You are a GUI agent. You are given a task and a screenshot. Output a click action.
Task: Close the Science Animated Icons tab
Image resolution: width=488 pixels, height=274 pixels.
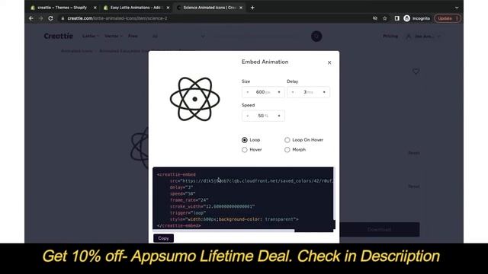241,8
